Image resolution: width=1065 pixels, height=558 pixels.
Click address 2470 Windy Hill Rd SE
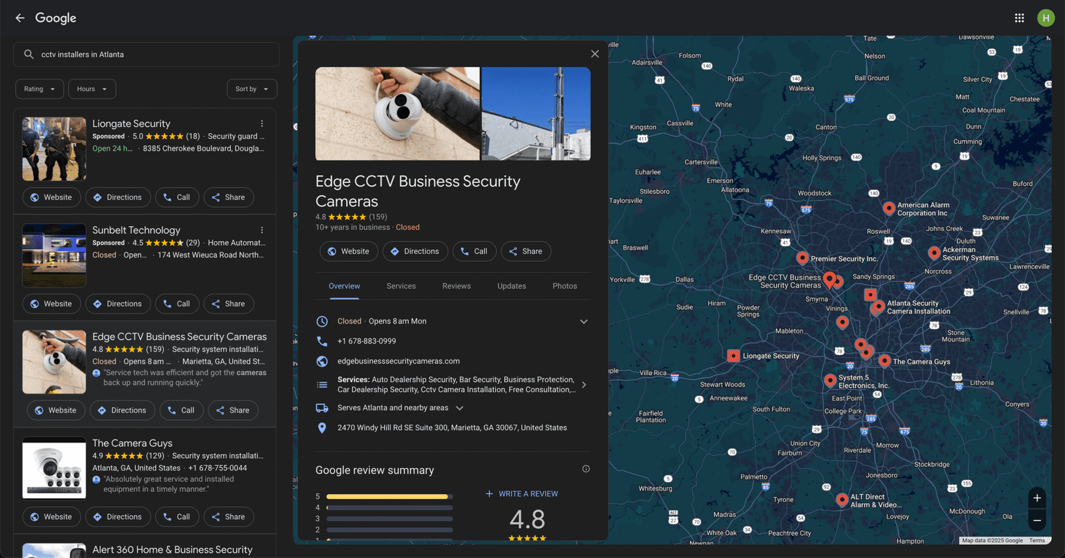coord(452,428)
